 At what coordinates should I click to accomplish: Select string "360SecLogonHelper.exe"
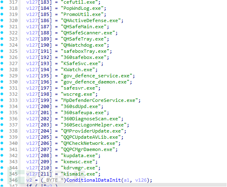pos(93,125)
